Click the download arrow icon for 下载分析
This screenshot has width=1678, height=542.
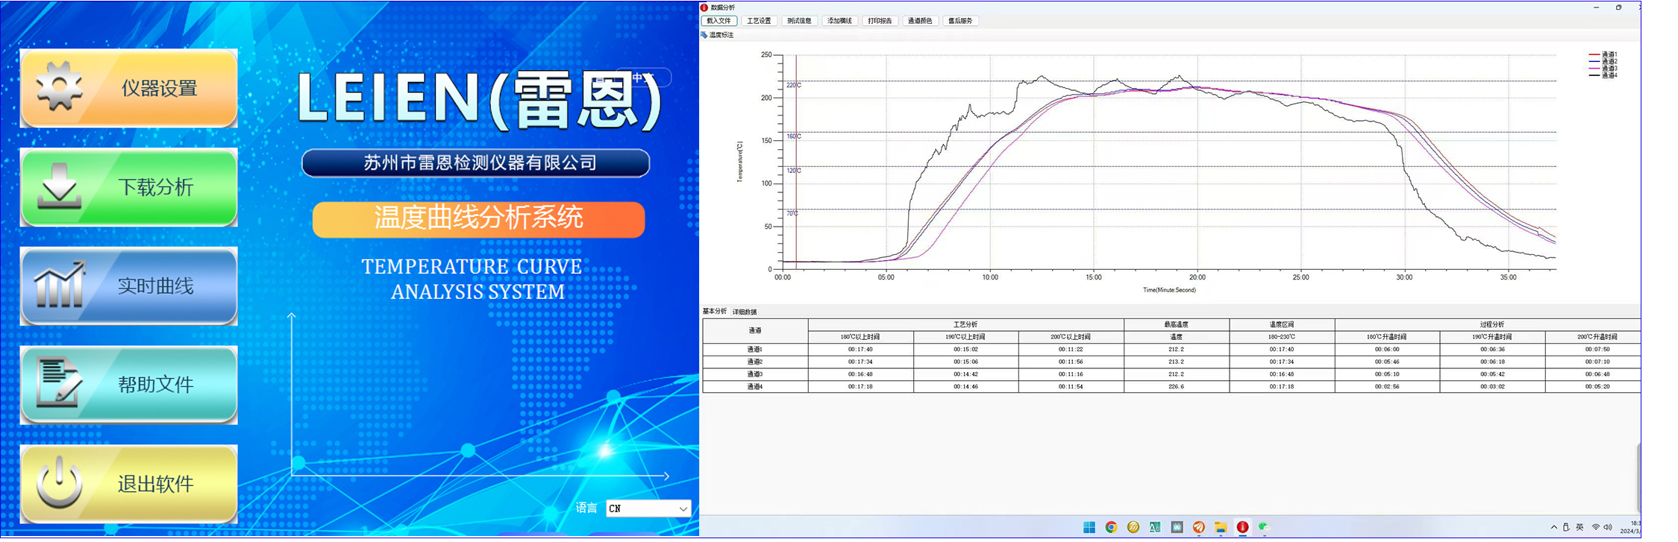pyautogui.click(x=59, y=186)
